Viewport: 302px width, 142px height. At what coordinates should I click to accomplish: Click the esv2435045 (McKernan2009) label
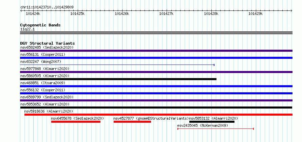coord(203,125)
